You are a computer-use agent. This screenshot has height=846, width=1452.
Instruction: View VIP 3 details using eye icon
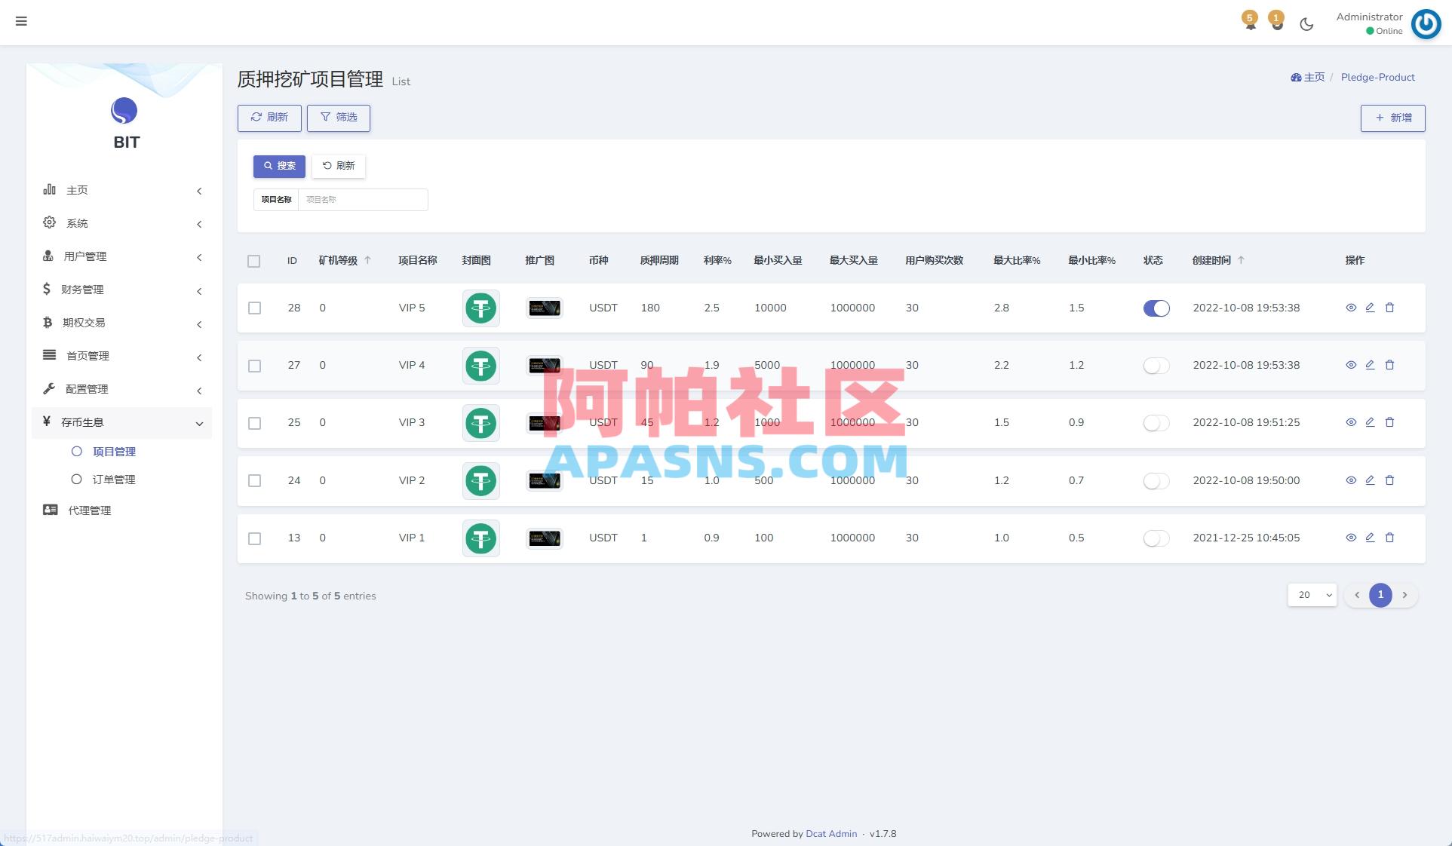1351,422
